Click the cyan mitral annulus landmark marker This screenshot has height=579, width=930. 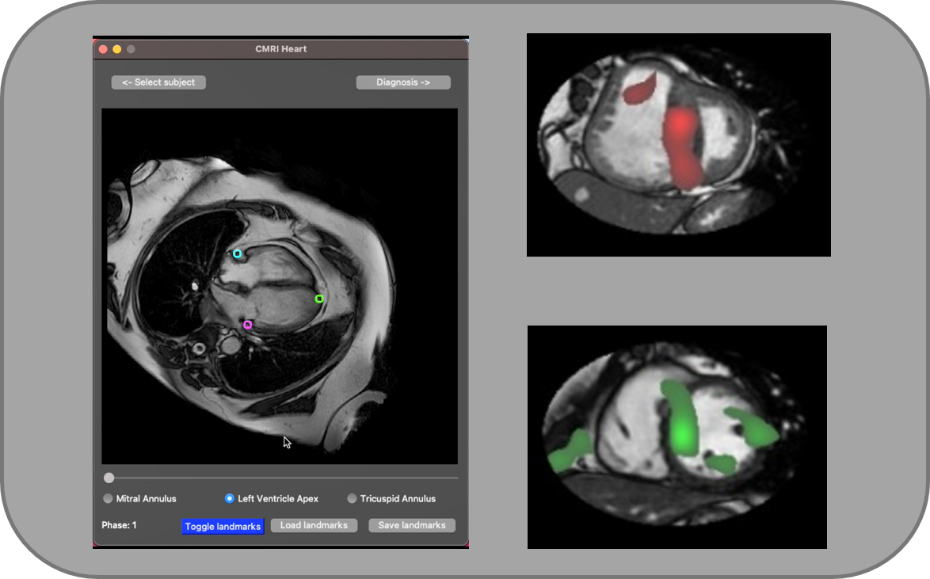(237, 254)
